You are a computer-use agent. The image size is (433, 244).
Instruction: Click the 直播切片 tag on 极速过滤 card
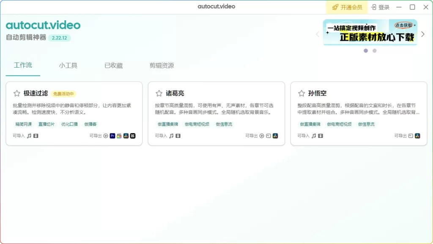[x=47, y=124]
